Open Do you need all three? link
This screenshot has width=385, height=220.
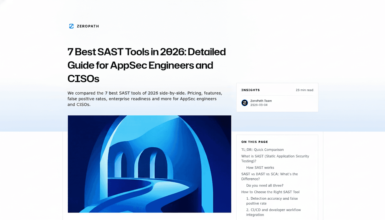point(265,185)
